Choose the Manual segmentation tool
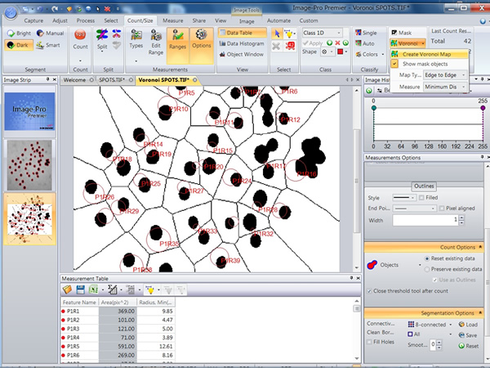 pyautogui.click(x=50, y=34)
